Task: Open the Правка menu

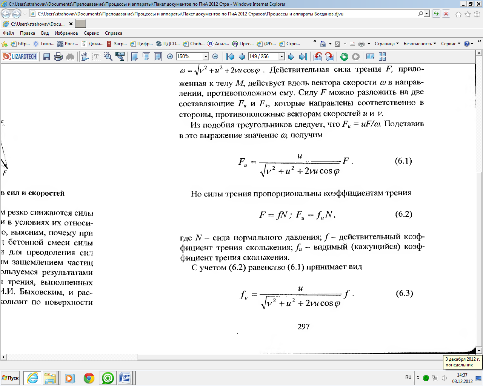Action: coord(28,33)
